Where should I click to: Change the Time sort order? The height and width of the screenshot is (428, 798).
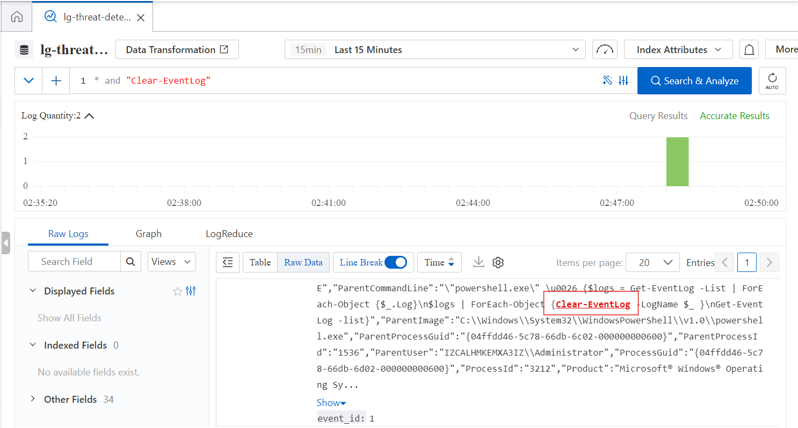(x=439, y=262)
